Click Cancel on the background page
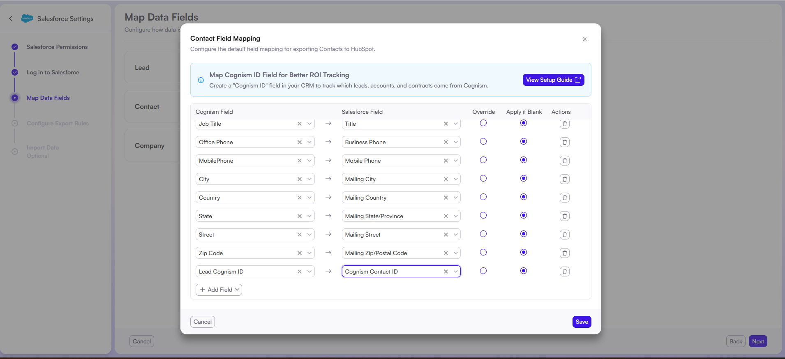Viewport: 785px width, 359px height. [x=142, y=341]
